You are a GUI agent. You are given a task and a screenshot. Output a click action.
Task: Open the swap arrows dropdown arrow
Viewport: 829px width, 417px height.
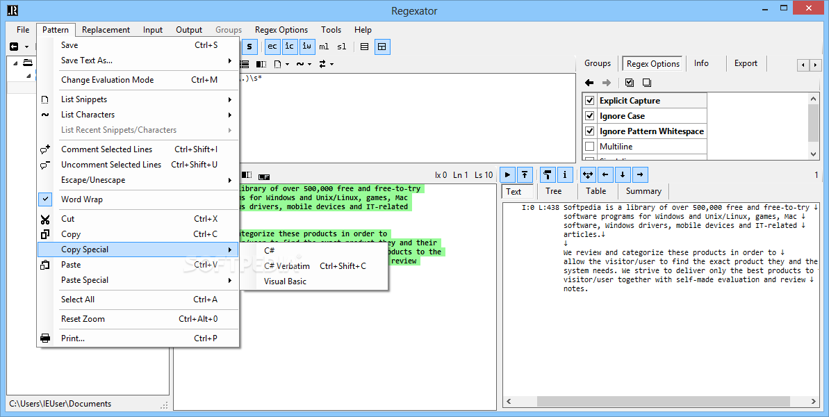pyautogui.click(x=331, y=65)
